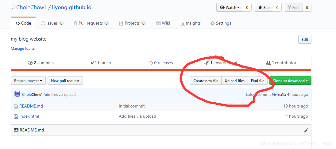
Task: Click '10 hours ago' in README.md row
Action: pos(295,106)
